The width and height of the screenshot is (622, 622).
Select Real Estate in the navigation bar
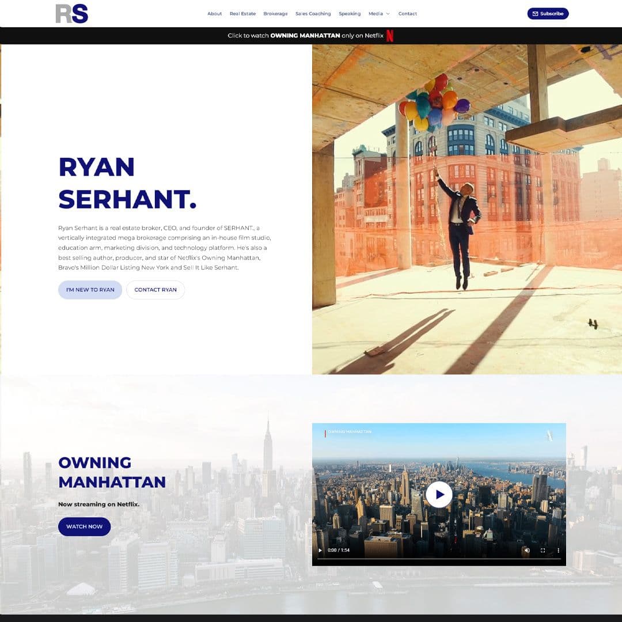coord(242,13)
